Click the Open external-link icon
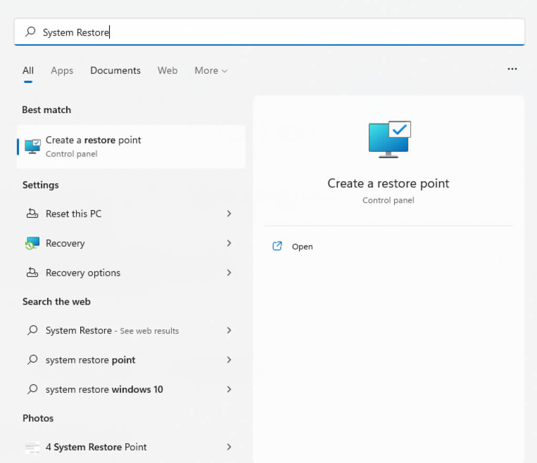 277,246
